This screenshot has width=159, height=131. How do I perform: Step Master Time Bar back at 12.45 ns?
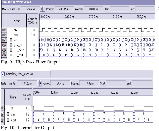click(x=41, y=9)
